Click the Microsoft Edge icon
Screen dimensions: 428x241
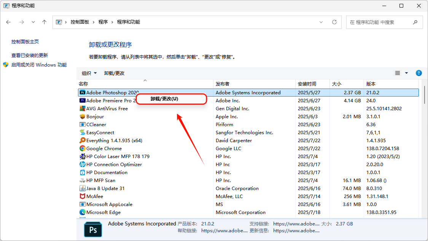click(x=83, y=212)
